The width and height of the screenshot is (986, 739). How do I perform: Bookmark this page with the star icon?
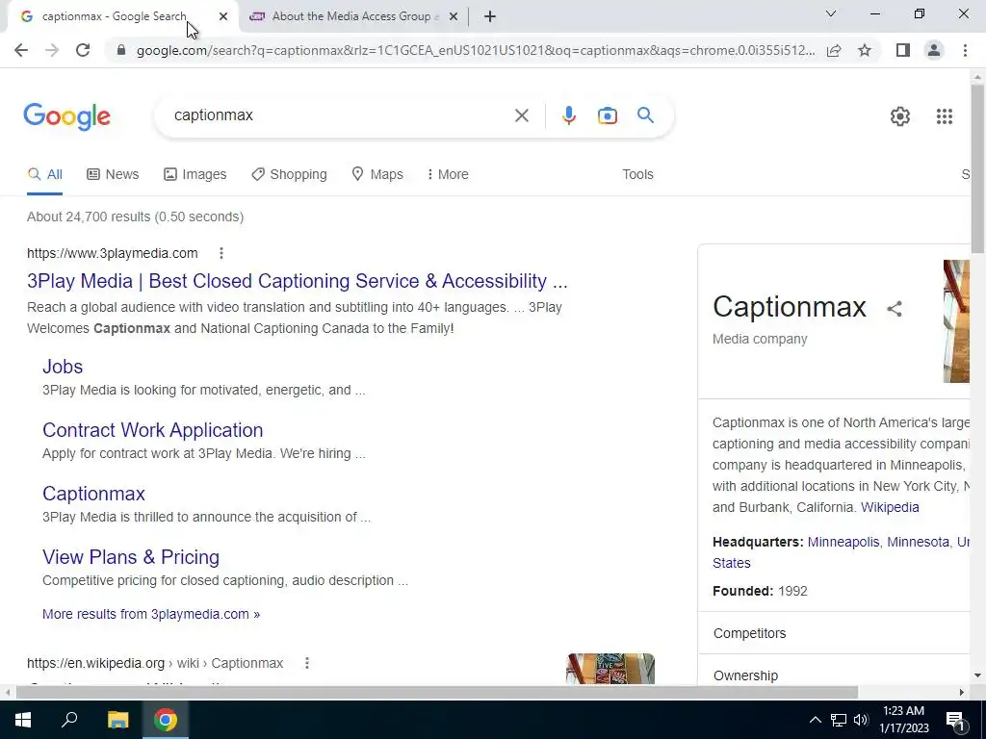pyautogui.click(x=865, y=50)
